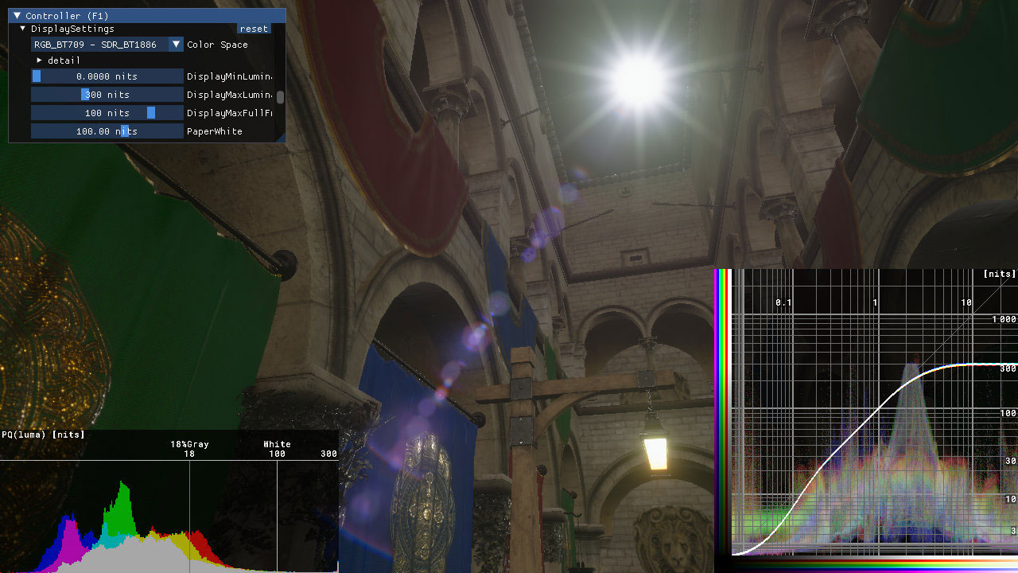This screenshot has width=1018, height=573.
Task: Click the Controller panel vertical scrollbar
Action: point(280,97)
